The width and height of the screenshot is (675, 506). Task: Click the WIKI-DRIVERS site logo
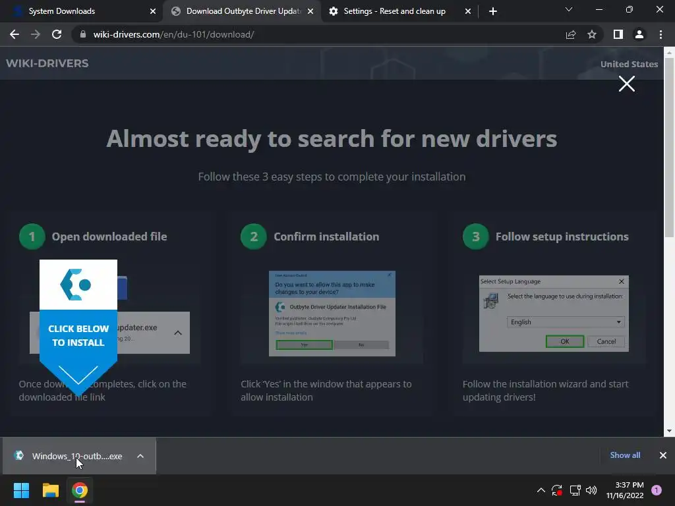pos(47,63)
